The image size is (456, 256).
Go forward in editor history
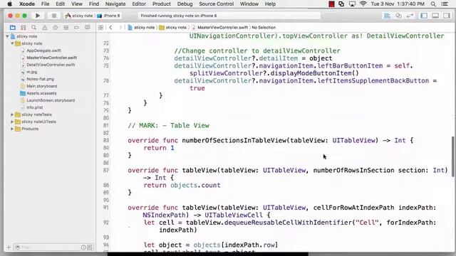click(x=120, y=28)
